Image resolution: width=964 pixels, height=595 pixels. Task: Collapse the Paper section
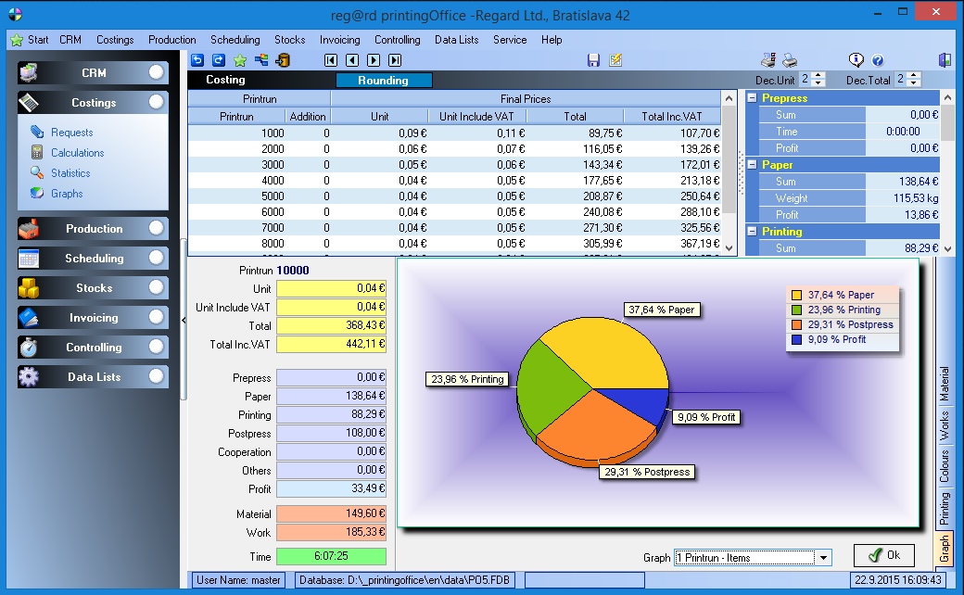pos(752,165)
